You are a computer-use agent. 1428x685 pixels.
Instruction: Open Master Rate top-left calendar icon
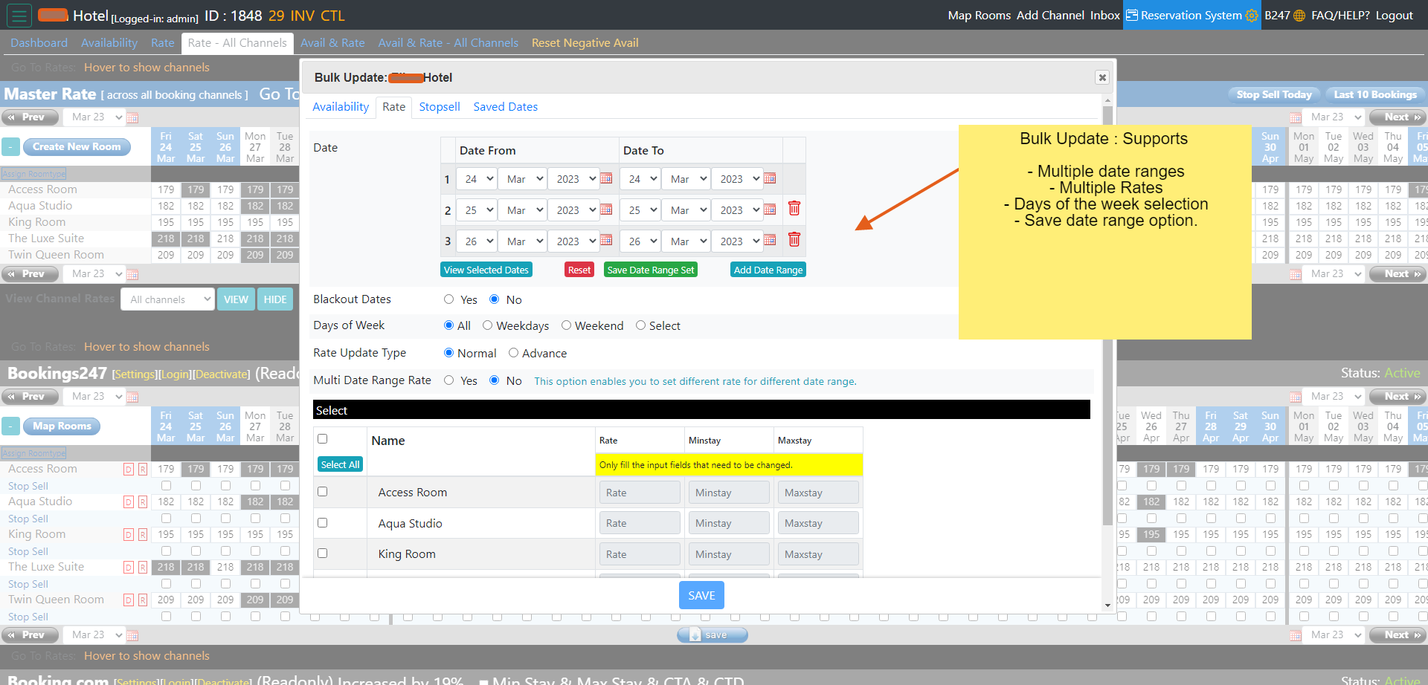pos(132,117)
